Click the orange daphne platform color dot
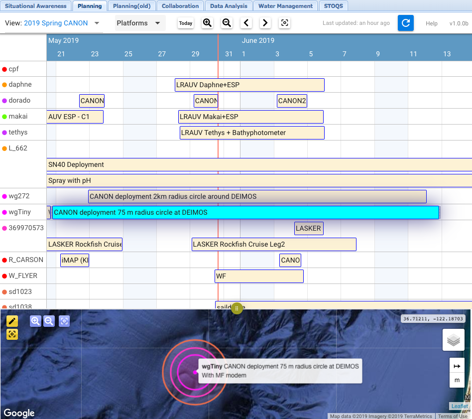Screen dimensions: 472x419 (4, 85)
